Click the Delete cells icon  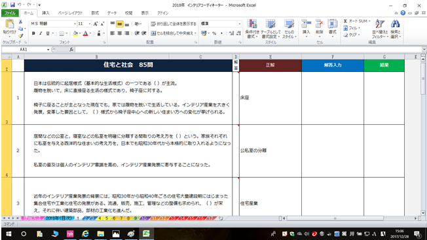coord(319,27)
